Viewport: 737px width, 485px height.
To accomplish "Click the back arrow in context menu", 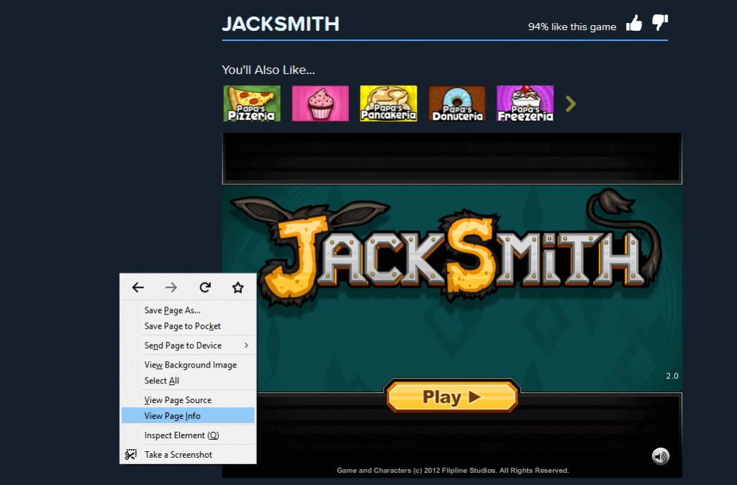I will [137, 287].
